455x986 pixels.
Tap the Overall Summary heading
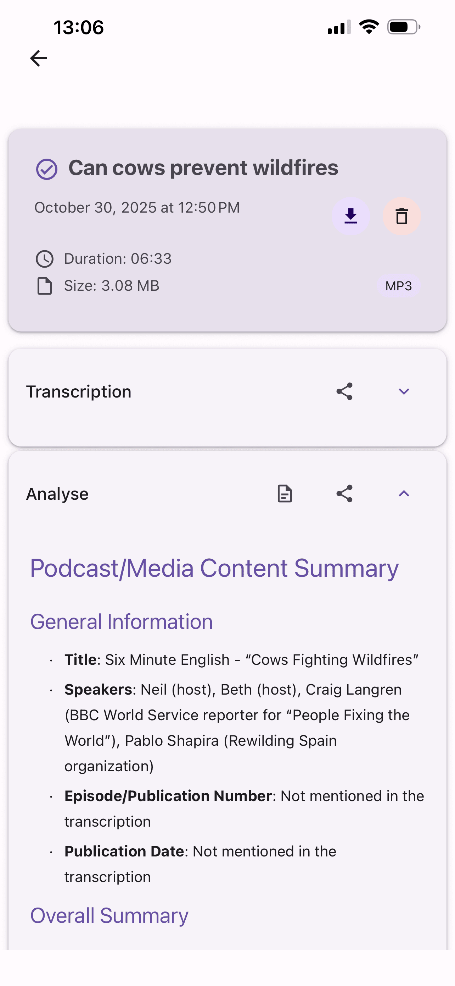tap(109, 916)
